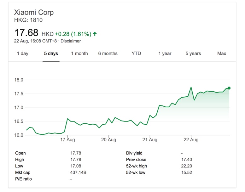The height and width of the screenshot is (192, 245).
Task: Click the HKD currency label
Action: (48, 34)
